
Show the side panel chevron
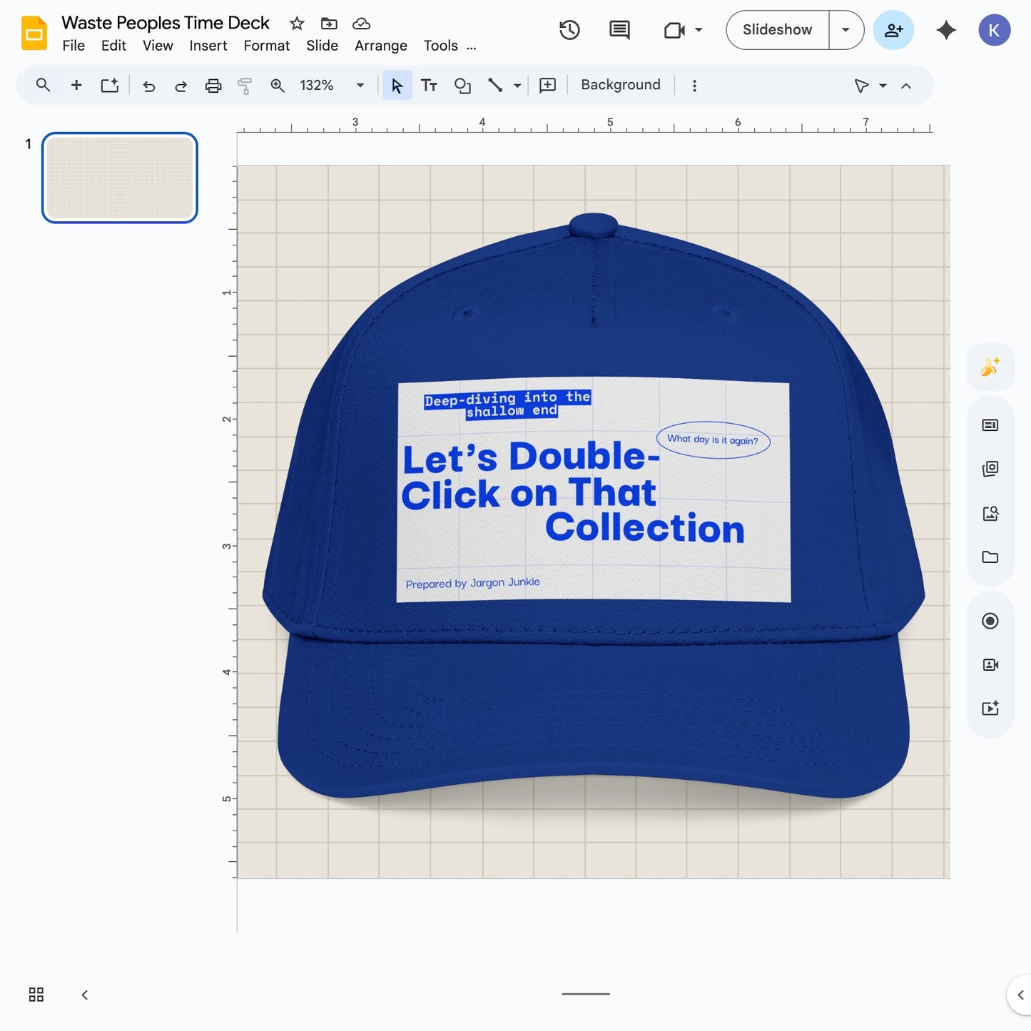1020,995
